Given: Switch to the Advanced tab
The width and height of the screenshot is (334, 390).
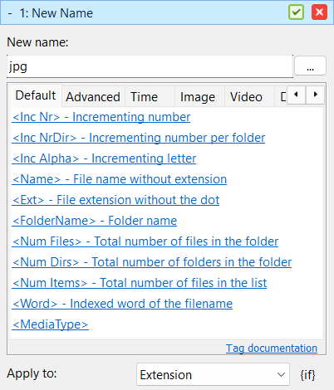Looking at the screenshot, I should tap(93, 97).
